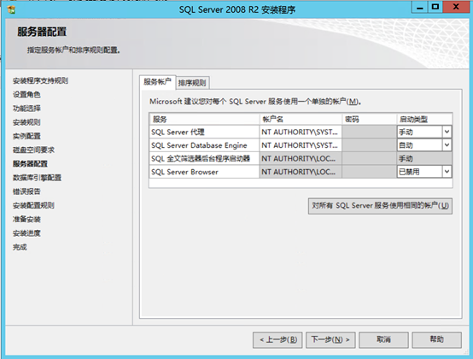Click account name of SQL Server Browser
Viewport: 473px width, 359px height.
click(x=301, y=172)
